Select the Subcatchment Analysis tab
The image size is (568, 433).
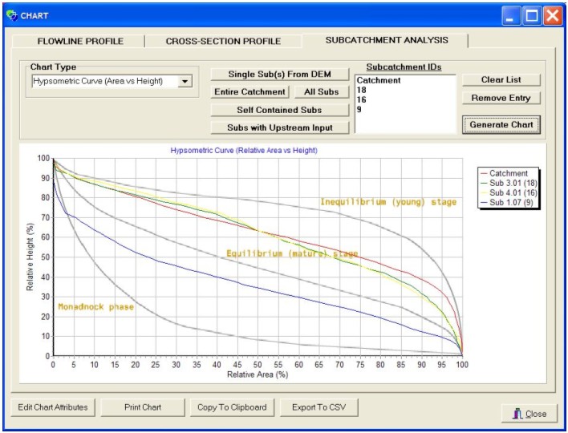click(386, 40)
